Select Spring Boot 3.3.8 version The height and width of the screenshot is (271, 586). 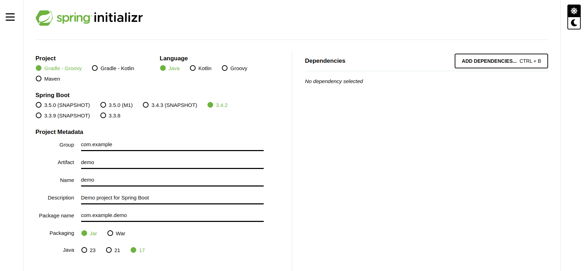point(111,116)
